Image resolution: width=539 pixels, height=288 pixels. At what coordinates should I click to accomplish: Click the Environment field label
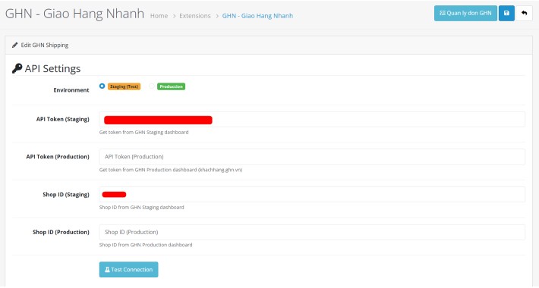71,90
